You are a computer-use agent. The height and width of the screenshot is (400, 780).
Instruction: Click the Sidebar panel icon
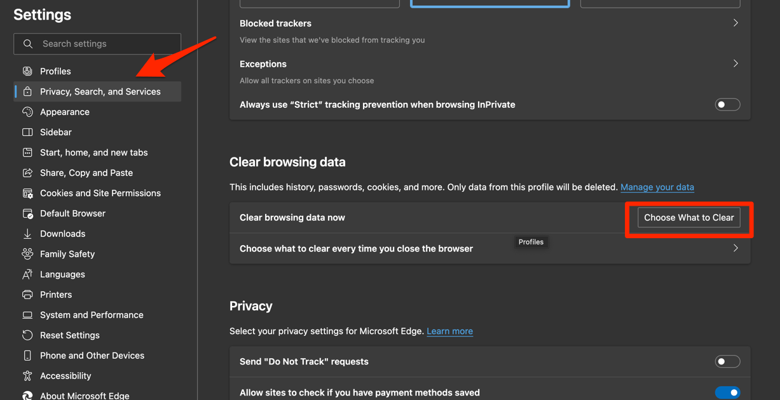(x=27, y=132)
